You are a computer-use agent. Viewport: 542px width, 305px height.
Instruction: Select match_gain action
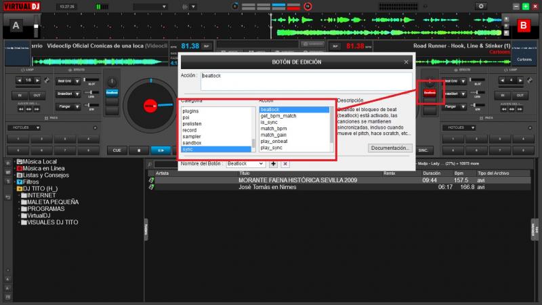[x=274, y=135]
